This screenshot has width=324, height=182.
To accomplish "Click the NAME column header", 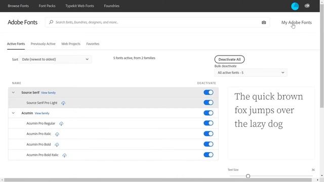I will [x=17, y=83].
